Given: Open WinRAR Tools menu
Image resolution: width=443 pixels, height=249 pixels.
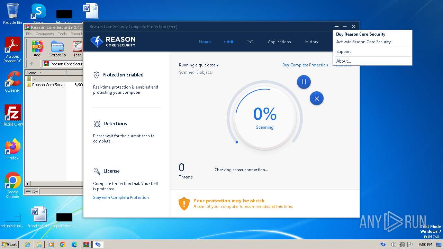Looking at the screenshot, I should [62, 34].
